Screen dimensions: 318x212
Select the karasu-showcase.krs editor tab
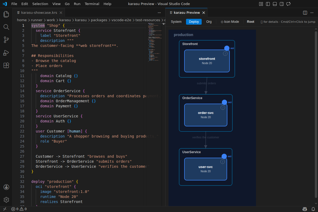click(x=39, y=13)
